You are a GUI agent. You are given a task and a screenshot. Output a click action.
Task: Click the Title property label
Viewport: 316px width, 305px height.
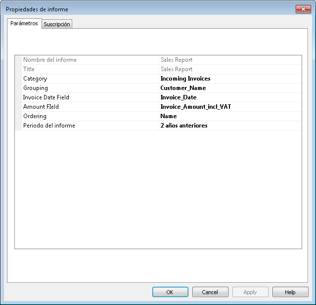[x=29, y=69]
